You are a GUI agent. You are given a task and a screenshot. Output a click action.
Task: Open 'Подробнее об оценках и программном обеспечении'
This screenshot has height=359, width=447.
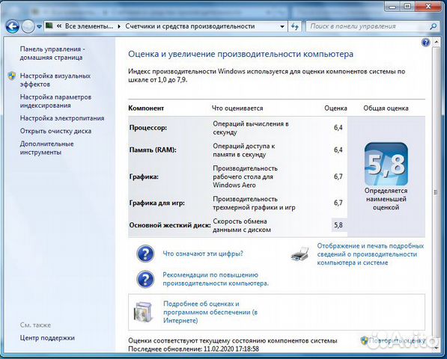coord(210,312)
